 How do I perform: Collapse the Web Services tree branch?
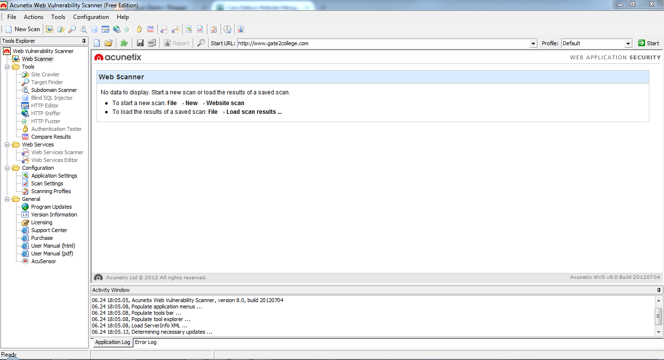click(x=6, y=144)
